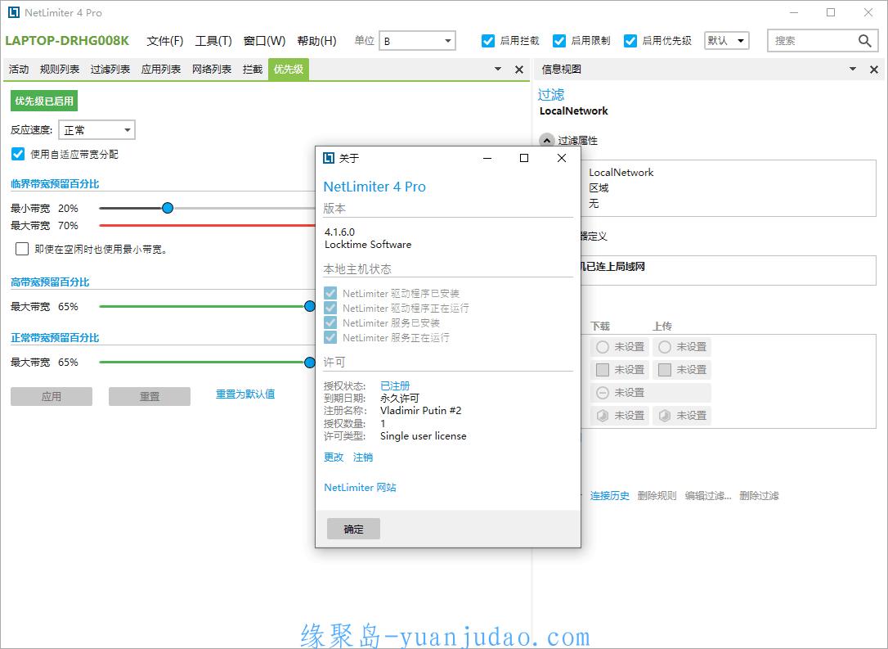888x649 pixels.
Task: Click the upload quota hexagon icon 未设置
Action: click(x=665, y=416)
